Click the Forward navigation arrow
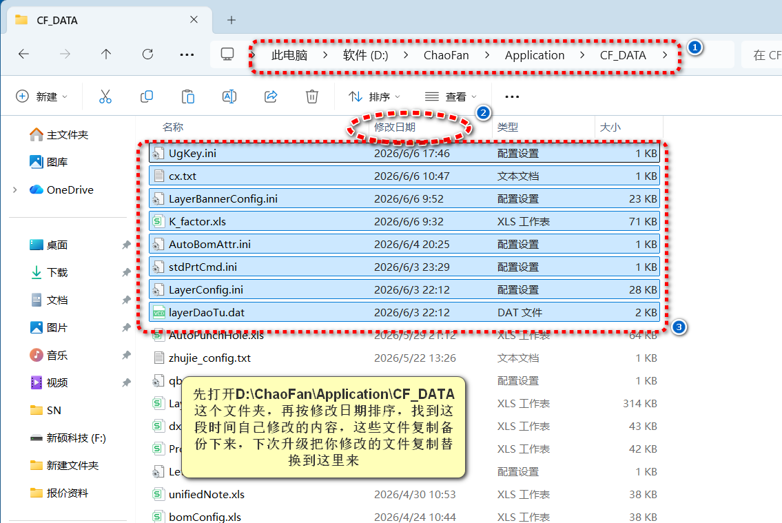782x523 pixels. click(x=65, y=54)
